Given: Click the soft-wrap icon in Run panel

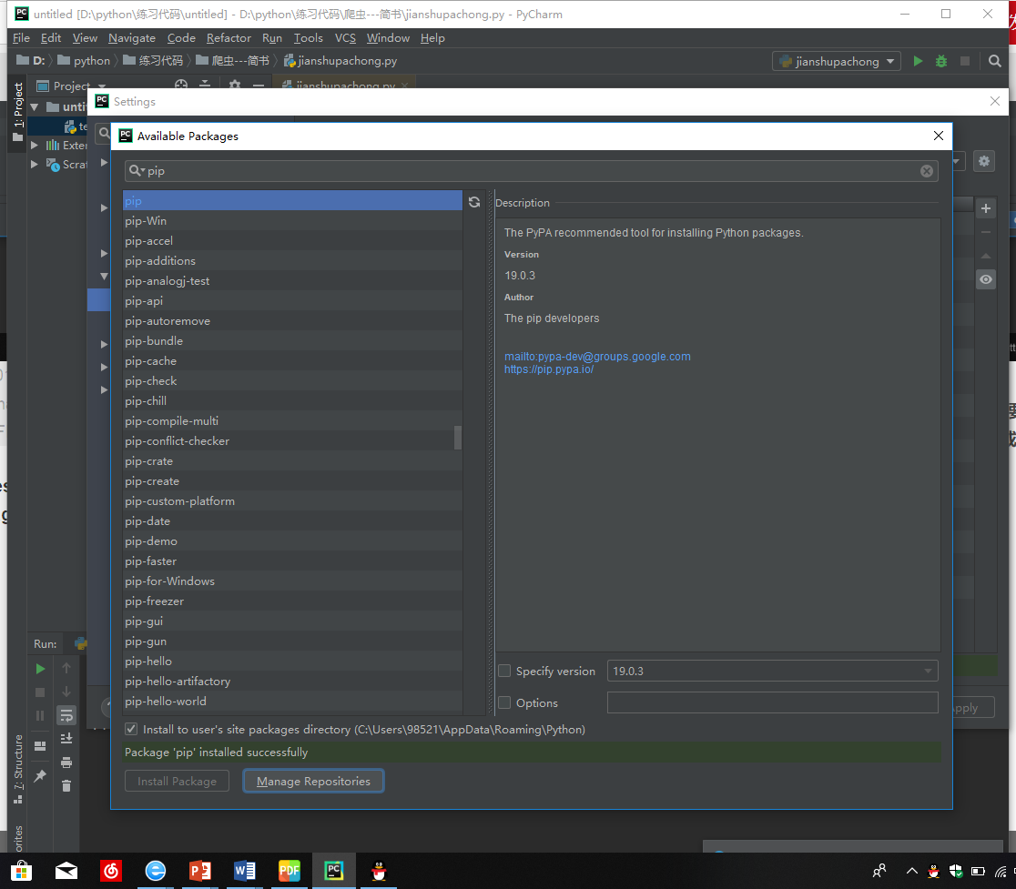Looking at the screenshot, I should (66, 715).
